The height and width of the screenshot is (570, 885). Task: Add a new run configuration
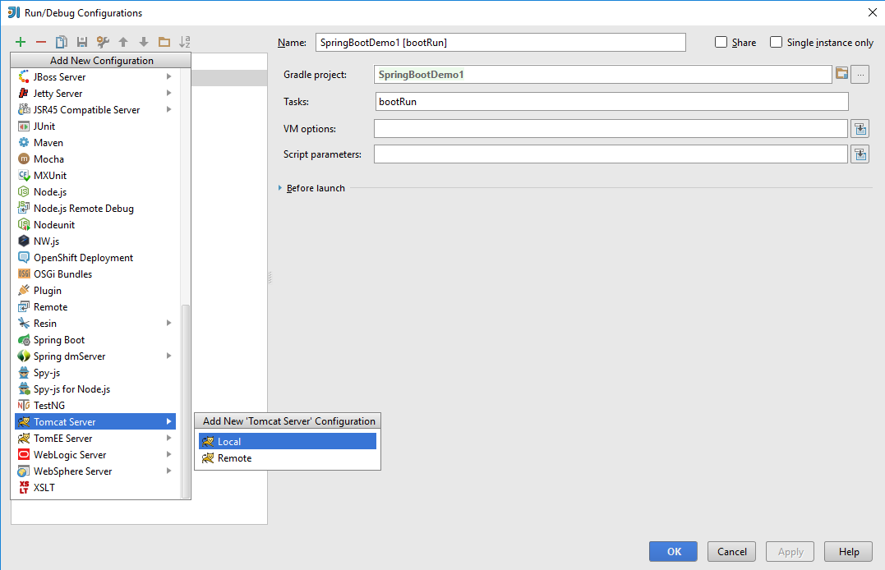[21, 41]
